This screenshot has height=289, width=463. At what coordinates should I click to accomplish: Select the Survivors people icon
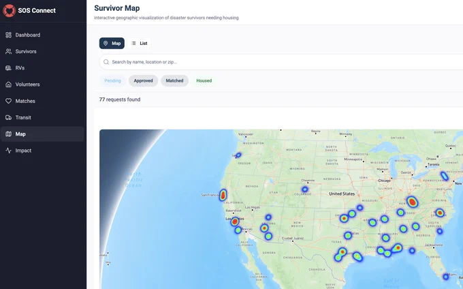[x=9, y=51]
